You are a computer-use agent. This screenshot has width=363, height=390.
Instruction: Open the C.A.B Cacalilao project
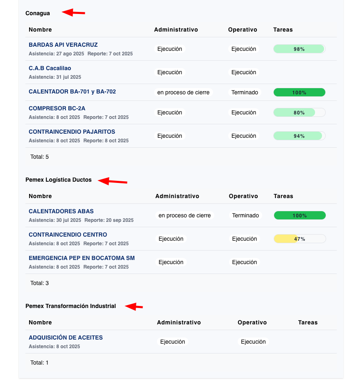(50, 68)
